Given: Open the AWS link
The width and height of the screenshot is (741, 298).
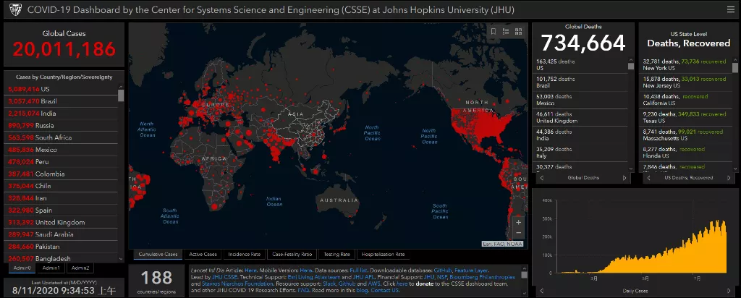Looking at the screenshot, I should coord(375,284).
